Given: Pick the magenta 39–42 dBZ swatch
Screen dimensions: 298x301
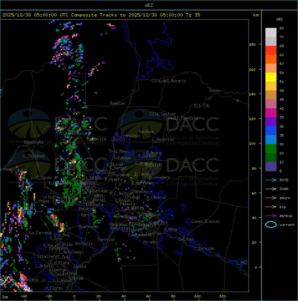Looking at the screenshot, I should coord(271,113).
